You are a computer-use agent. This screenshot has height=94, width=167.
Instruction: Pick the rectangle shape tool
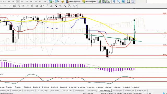click(37, 6)
